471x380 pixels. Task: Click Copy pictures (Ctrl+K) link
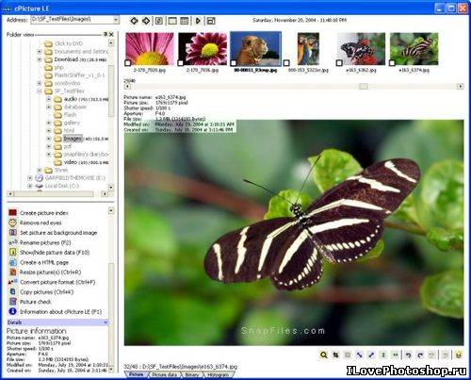[x=47, y=292]
